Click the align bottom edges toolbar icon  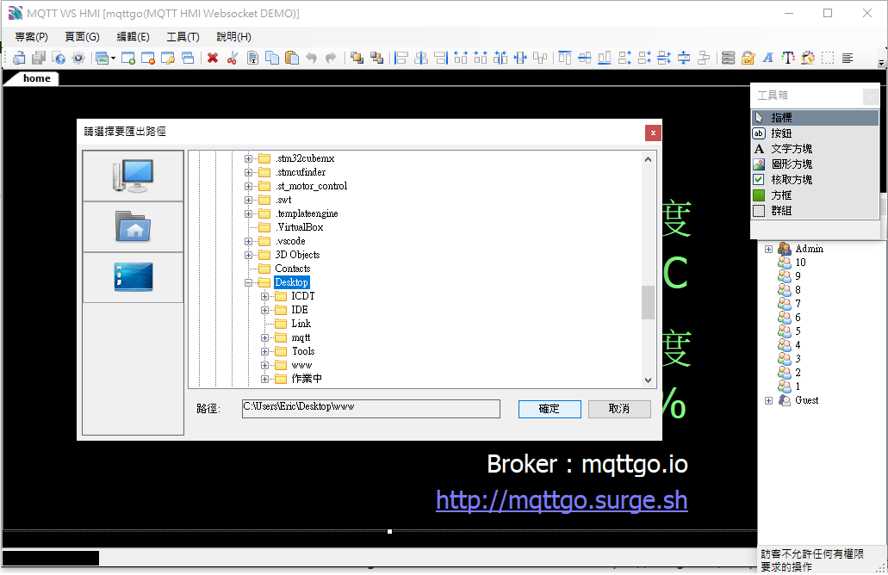click(605, 58)
